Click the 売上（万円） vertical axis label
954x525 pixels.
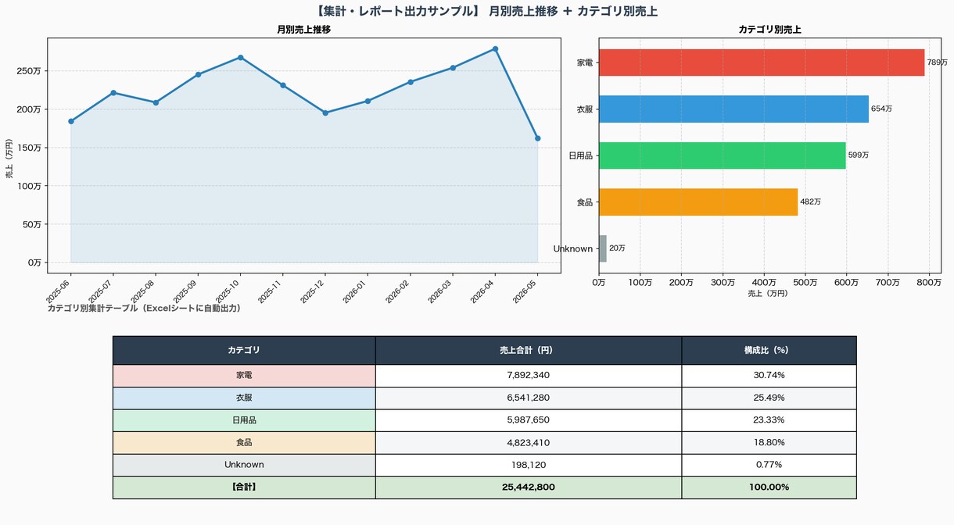tap(9, 159)
